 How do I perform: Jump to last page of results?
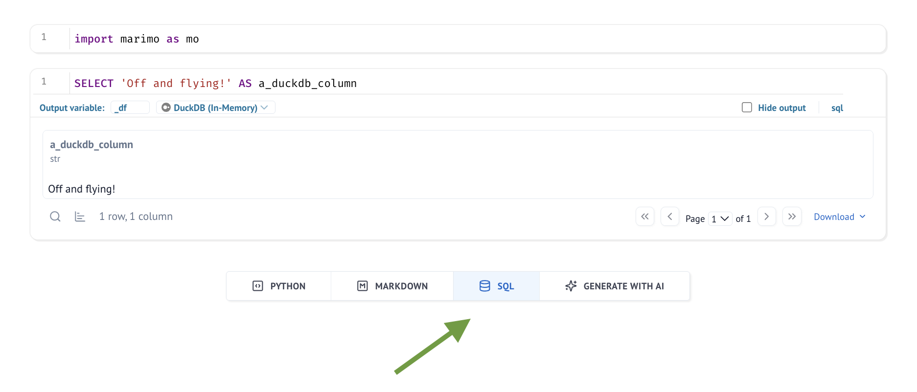pos(792,217)
